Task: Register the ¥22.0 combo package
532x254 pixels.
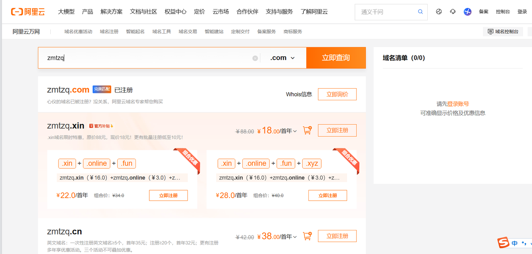Action: (x=168, y=195)
